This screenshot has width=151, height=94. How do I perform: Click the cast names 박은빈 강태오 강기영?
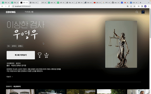tap(19, 65)
